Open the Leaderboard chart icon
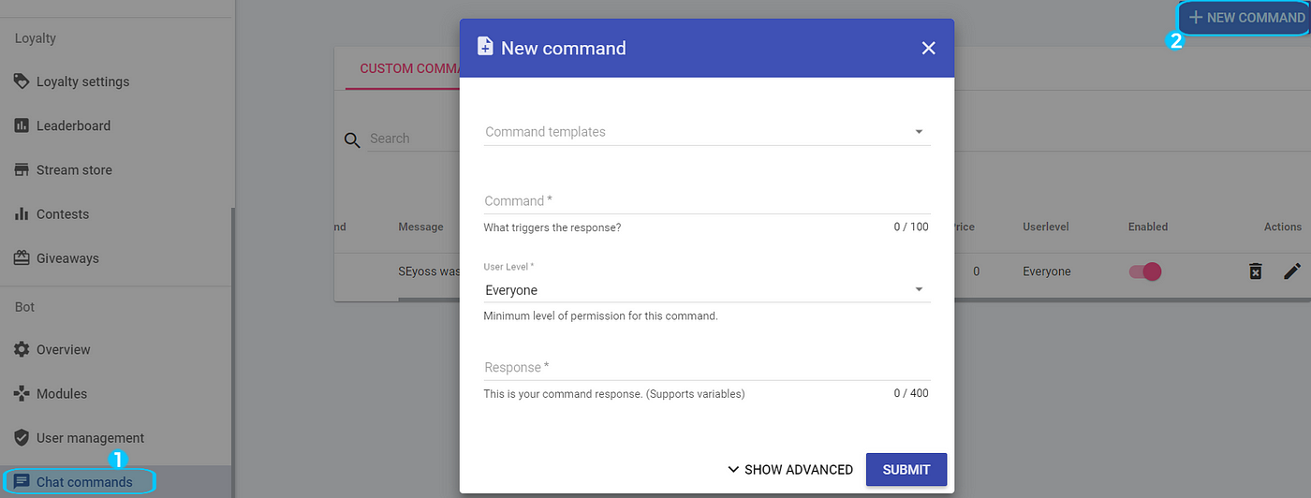Screen dimensions: 1311x498 pos(22,125)
